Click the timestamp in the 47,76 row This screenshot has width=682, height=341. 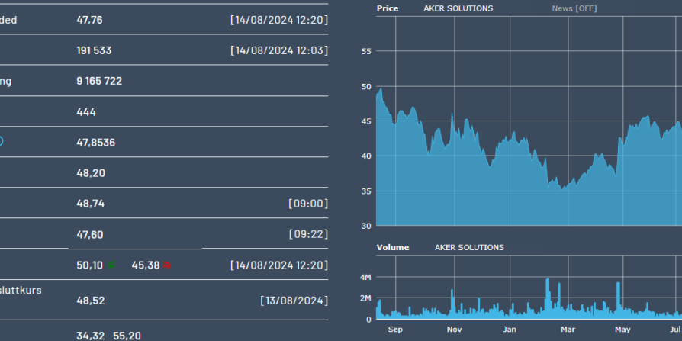(279, 20)
